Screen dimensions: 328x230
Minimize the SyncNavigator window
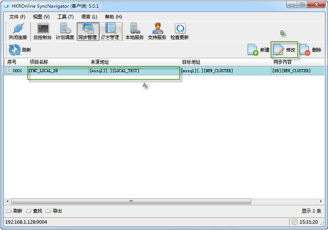[291, 4]
